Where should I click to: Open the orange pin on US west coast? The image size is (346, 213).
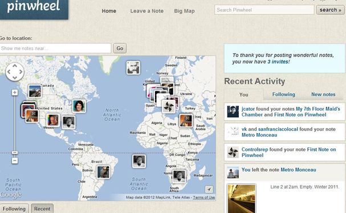pos(32,116)
